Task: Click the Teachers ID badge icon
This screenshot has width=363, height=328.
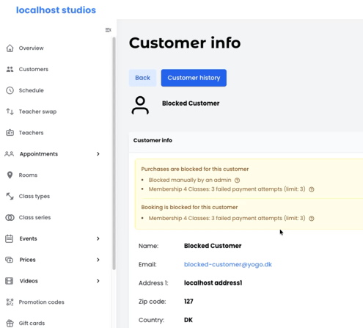Action: pos(10,133)
